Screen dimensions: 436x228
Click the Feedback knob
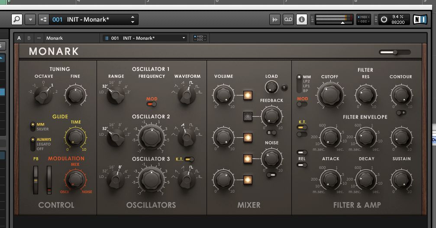pos(271,116)
